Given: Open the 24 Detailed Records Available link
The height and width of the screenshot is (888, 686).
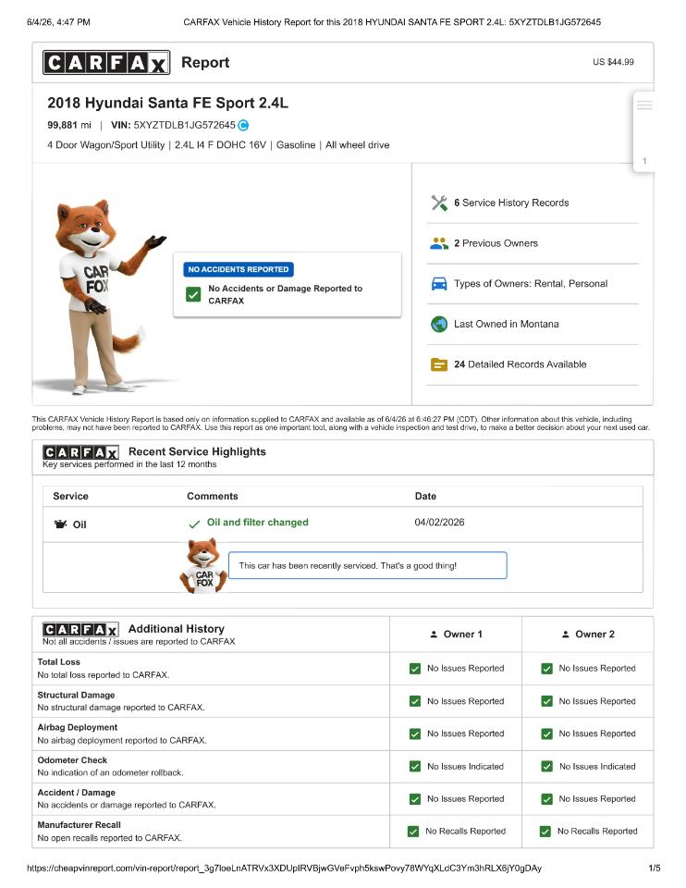Looking at the screenshot, I should 521,364.
